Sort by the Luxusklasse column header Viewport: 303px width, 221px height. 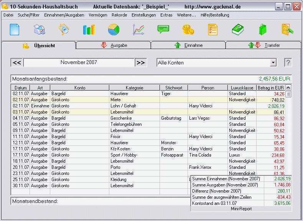pos(242,88)
